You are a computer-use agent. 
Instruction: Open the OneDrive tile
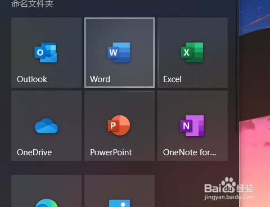tap(46, 125)
